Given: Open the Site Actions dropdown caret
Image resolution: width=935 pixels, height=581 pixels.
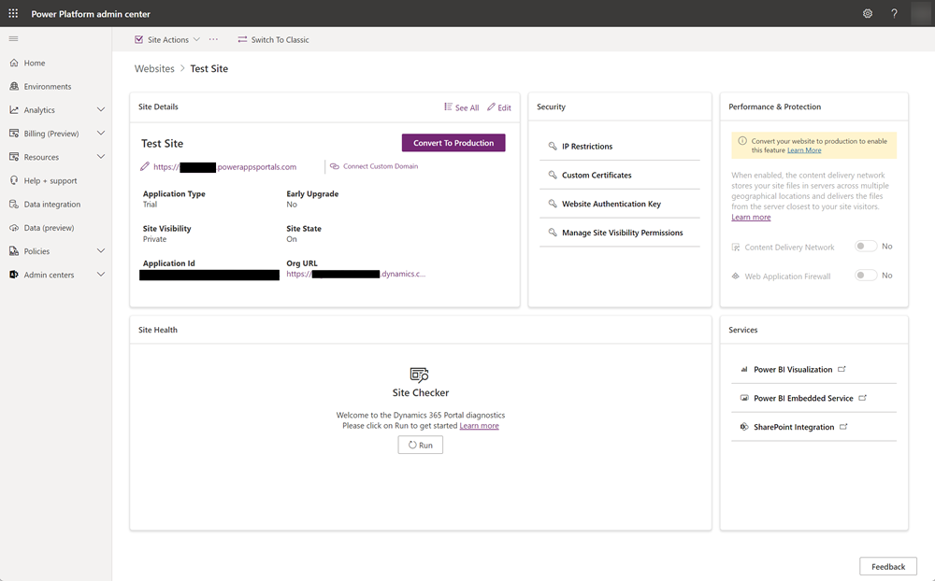Looking at the screenshot, I should point(196,39).
